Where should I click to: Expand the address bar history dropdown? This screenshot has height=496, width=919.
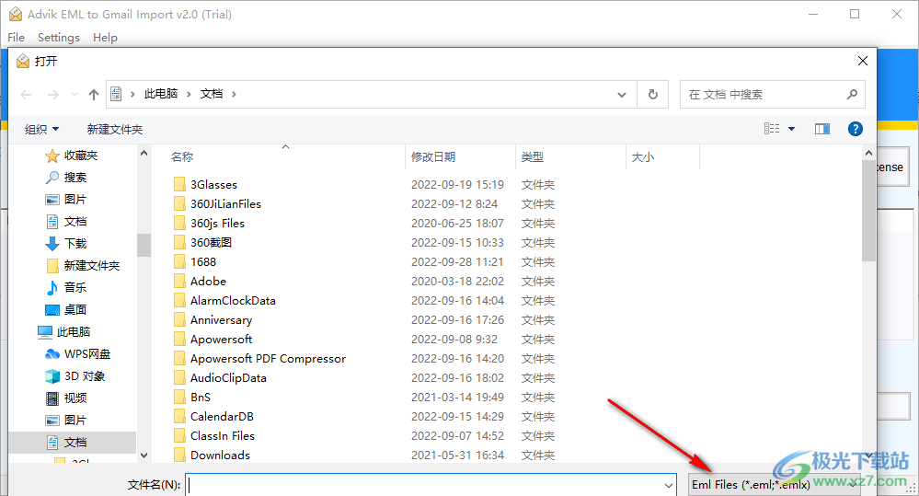(622, 95)
